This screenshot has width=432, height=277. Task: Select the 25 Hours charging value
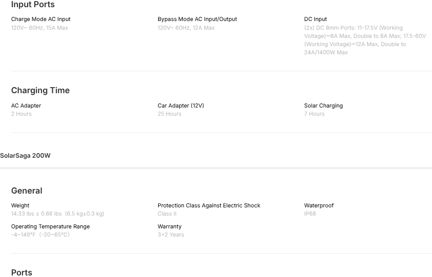tap(169, 114)
